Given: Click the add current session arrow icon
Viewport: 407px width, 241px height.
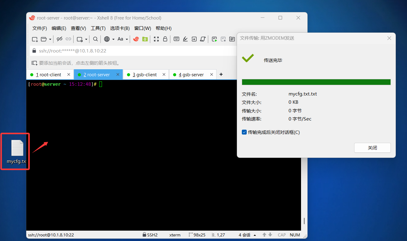Looking at the screenshot, I should pyautogui.click(x=35, y=63).
